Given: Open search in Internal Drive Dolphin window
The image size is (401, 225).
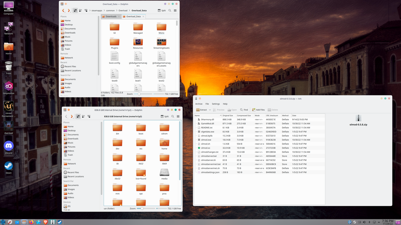Looking at the screenshot, I should (x=173, y=117).
